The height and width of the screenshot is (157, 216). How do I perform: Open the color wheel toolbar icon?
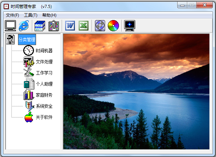pos(113,26)
